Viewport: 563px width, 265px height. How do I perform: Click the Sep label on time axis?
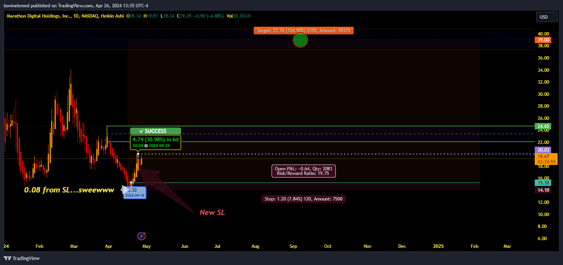pyautogui.click(x=293, y=246)
